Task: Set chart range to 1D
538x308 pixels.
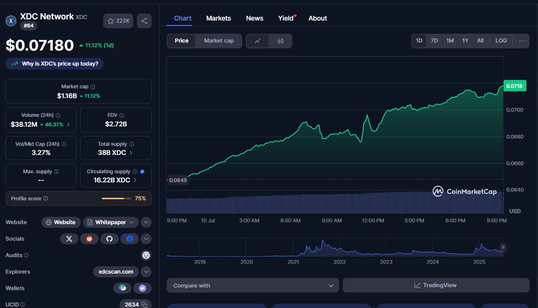Action: coord(419,41)
